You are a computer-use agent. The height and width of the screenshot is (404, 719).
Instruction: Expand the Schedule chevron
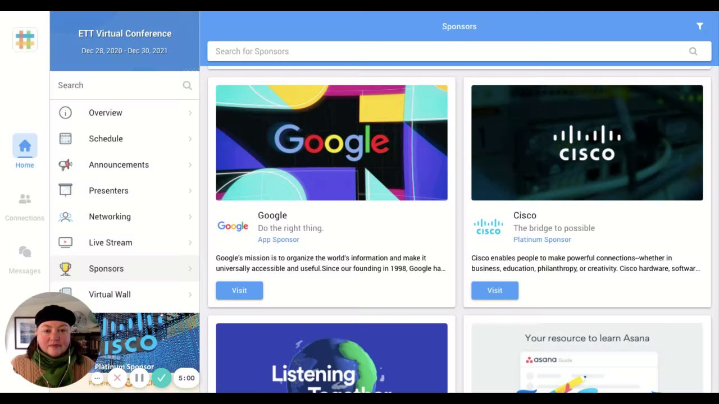[x=190, y=139]
